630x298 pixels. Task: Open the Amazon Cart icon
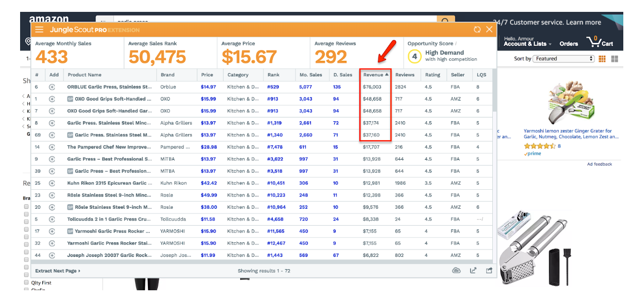click(600, 42)
